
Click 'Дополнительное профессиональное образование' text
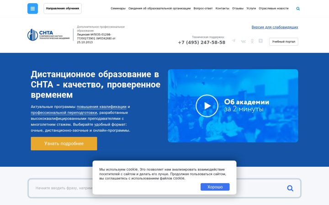[x=101, y=29]
